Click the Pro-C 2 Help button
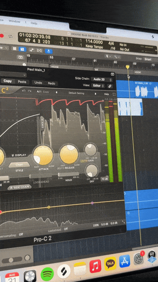Viewport: 158px width, 282px height. pyautogui.click(x=106, y=94)
